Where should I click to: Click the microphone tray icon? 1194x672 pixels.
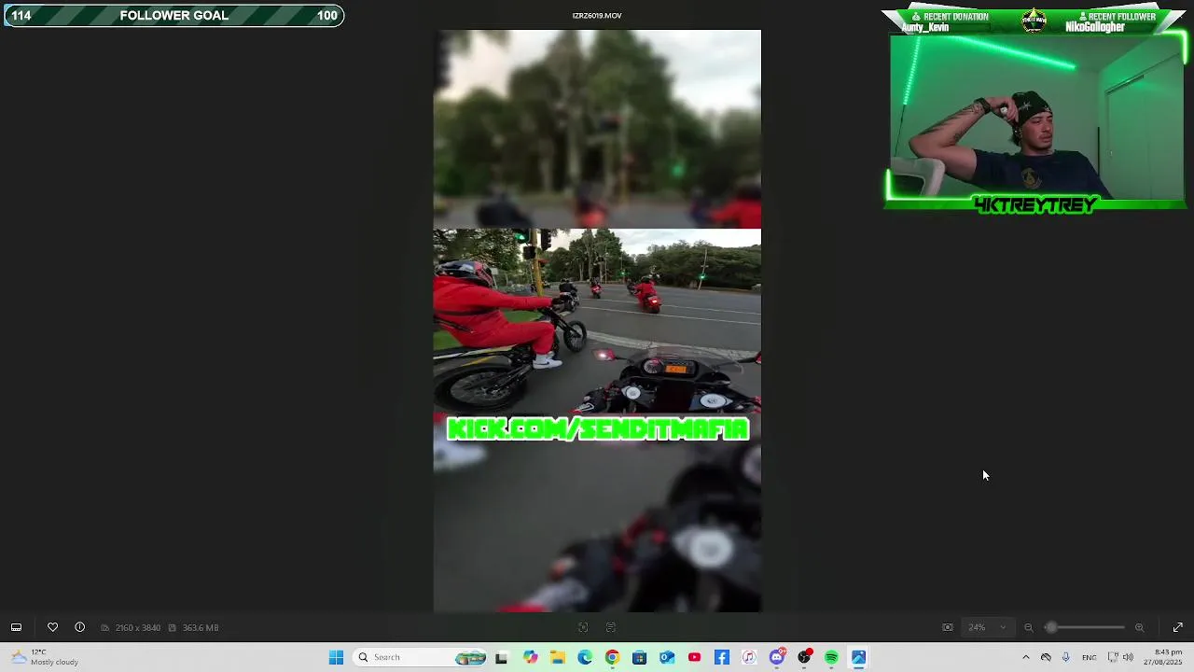pos(1066,657)
